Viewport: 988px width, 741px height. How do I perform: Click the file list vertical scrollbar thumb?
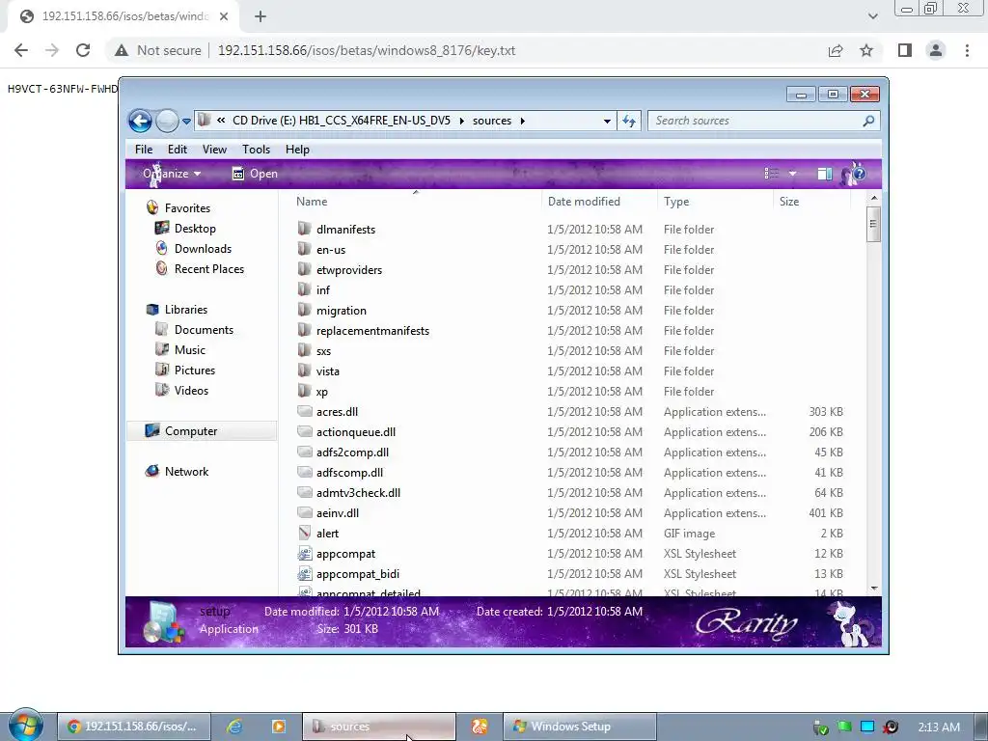pyautogui.click(x=873, y=226)
